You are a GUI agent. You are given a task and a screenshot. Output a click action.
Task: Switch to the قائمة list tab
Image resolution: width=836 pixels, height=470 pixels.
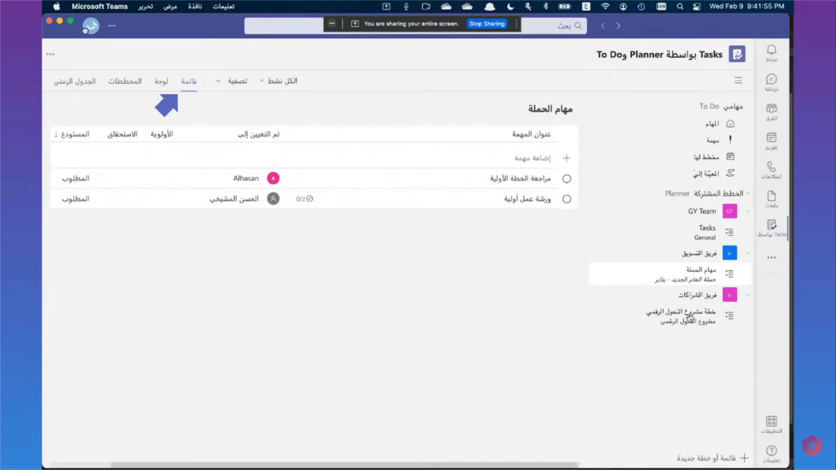[189, 81]
